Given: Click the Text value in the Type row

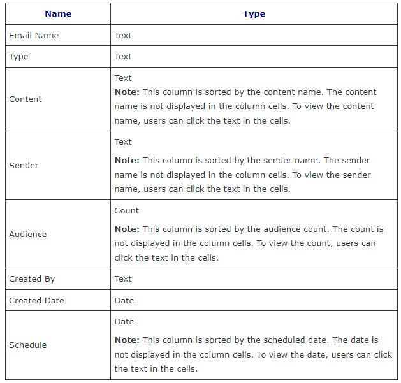Looking at the screenshot, I should click(123, 57).
